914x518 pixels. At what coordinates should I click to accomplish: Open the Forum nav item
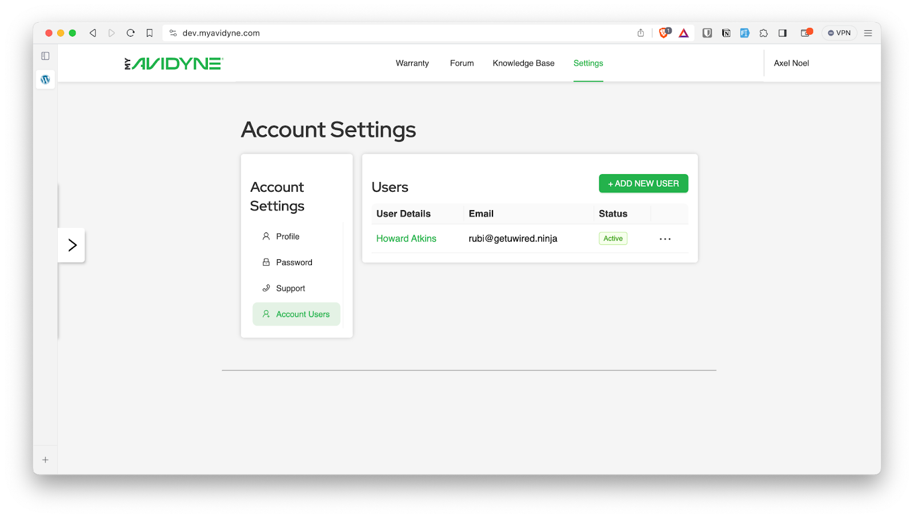462,63
